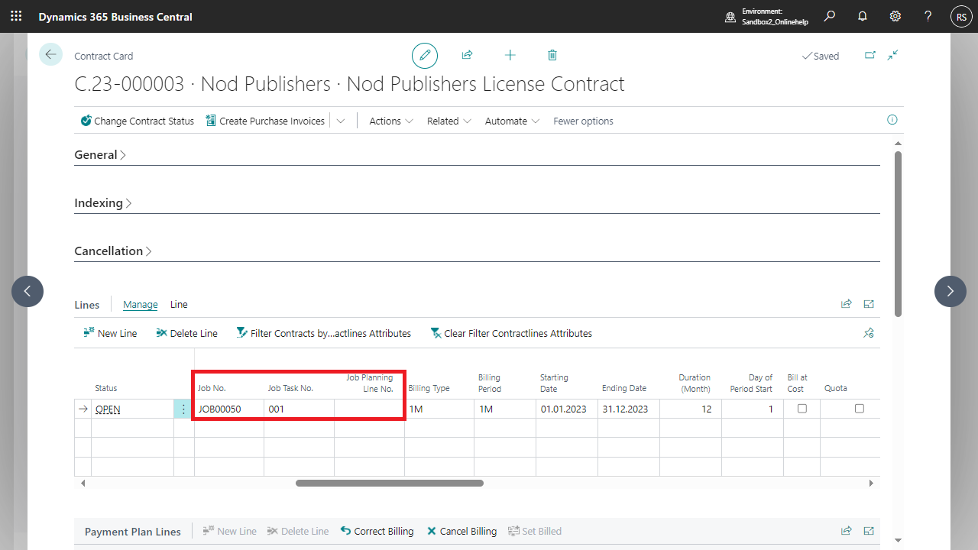This screenshot has width=978, height=550.
Task: Click the share icon in header
Action: point(467,56)
